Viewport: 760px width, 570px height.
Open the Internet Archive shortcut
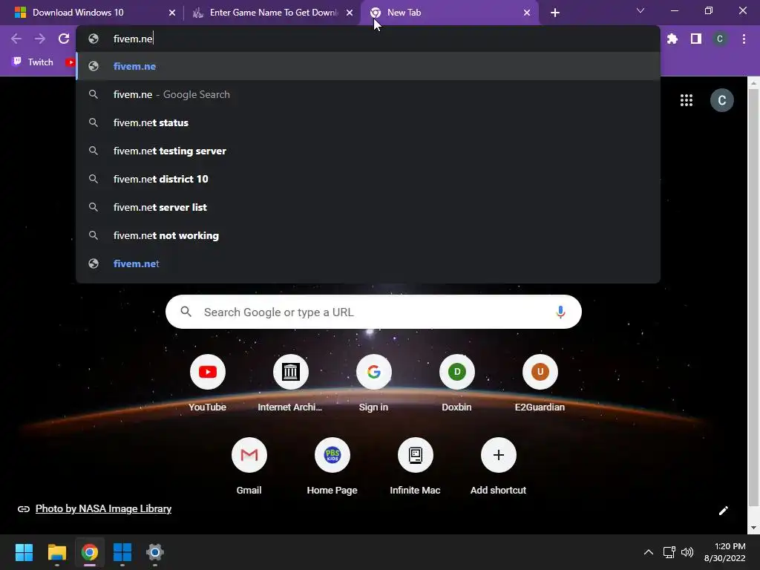[x=290, y=383]
